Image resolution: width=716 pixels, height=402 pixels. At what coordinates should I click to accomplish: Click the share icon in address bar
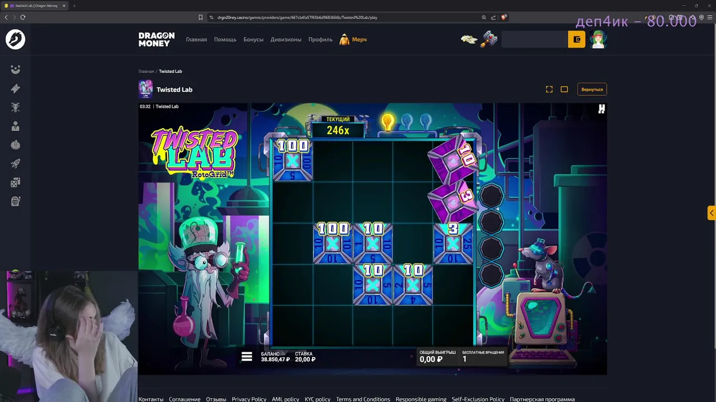click(493, 17)
